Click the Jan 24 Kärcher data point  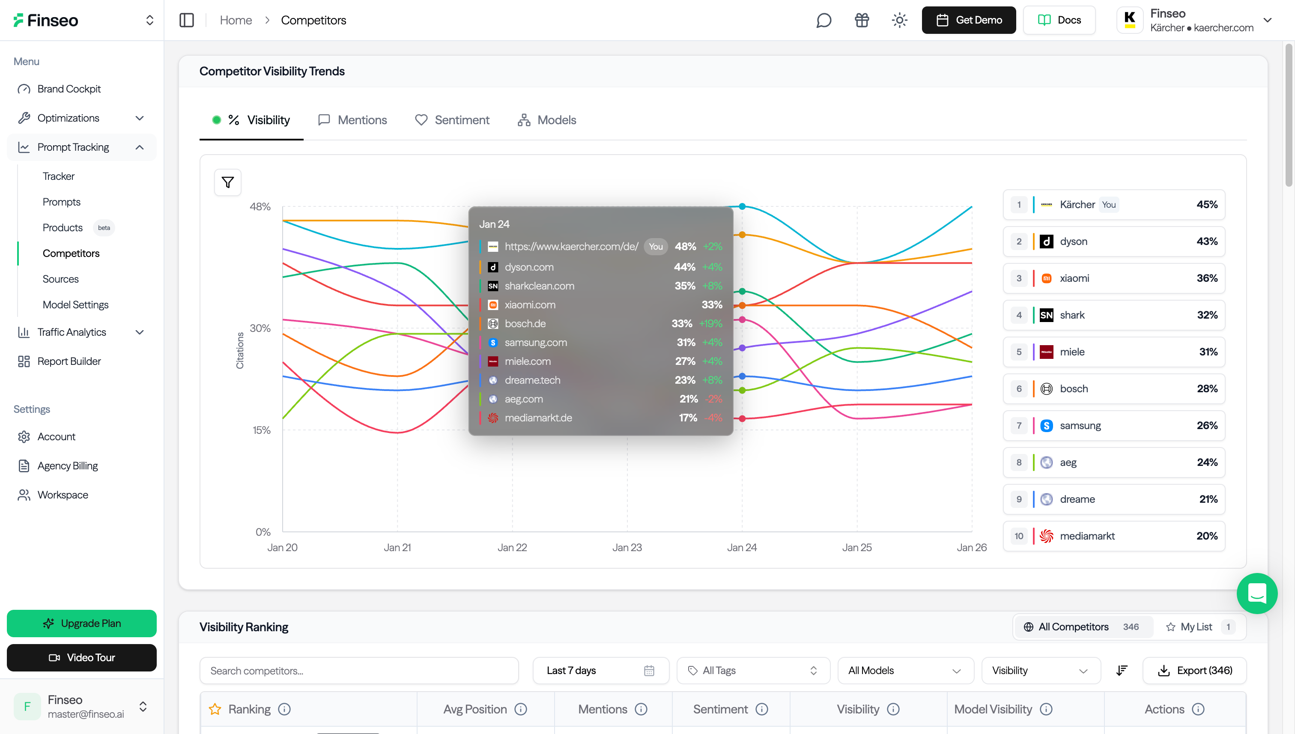coord(742,206)
